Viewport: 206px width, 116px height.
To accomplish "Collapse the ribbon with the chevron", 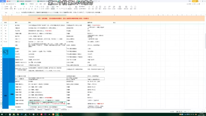I will 204,4.
